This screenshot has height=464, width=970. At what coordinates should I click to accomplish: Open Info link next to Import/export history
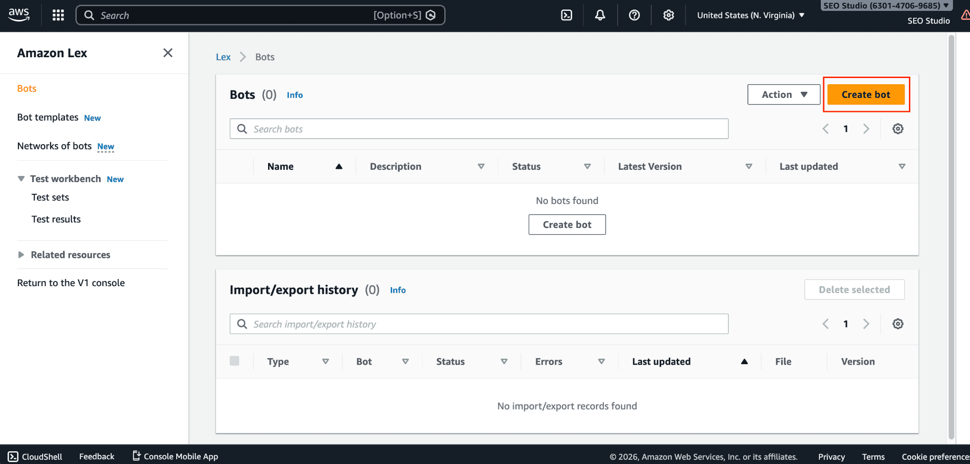coord(398,290)
